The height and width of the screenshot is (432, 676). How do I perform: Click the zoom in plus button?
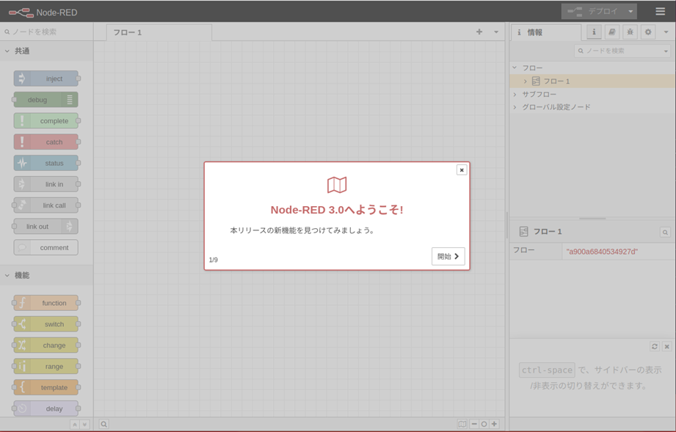click(494, 424)
